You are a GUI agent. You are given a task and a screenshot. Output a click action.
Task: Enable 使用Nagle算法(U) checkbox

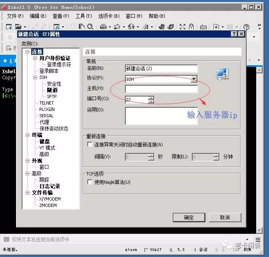tap(90, 182)
